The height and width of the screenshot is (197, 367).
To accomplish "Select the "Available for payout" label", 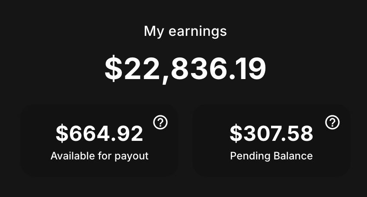I will pos(99,156).
